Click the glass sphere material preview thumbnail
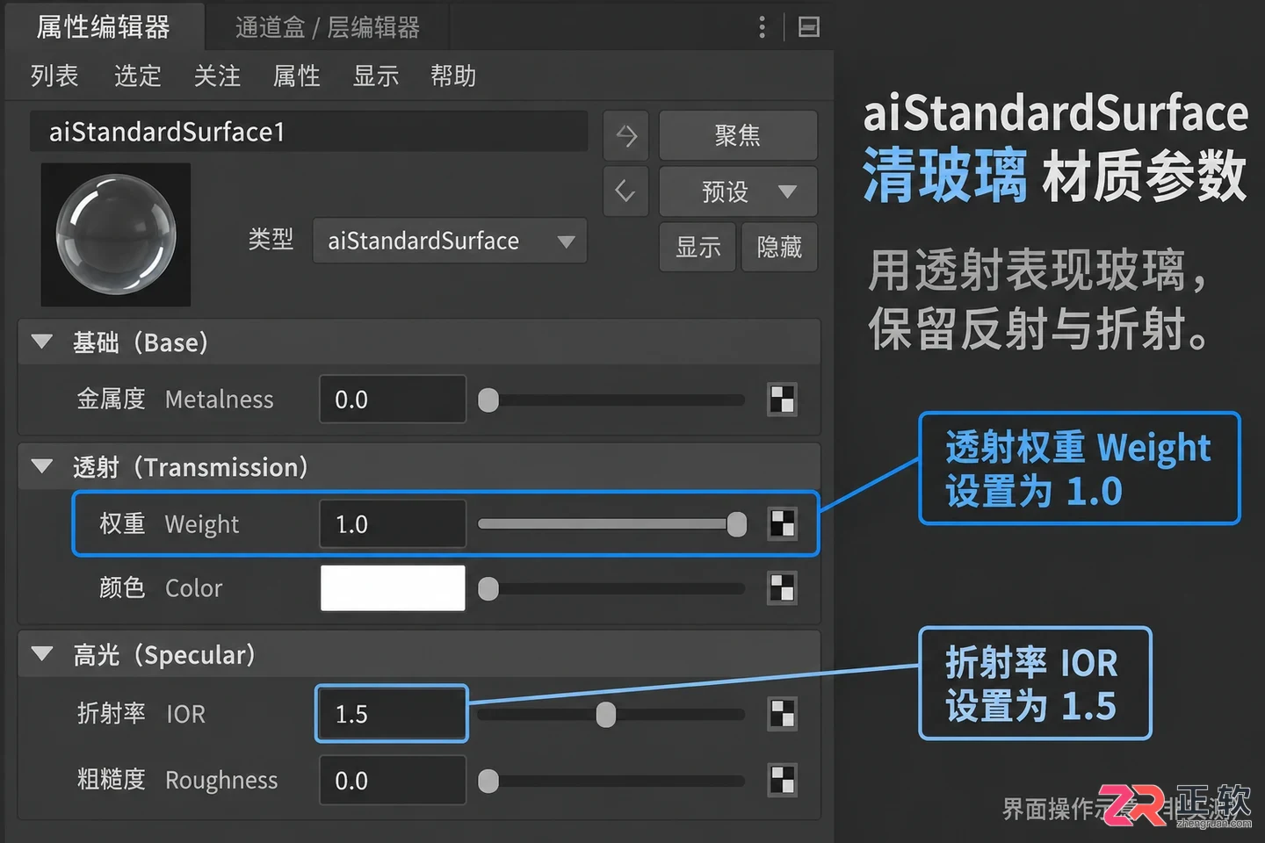1265x843 pixels. [116, 234]
